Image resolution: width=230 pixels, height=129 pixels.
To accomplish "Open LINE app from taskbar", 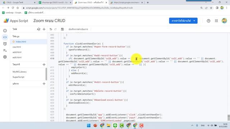I will [x=115, y=125].
